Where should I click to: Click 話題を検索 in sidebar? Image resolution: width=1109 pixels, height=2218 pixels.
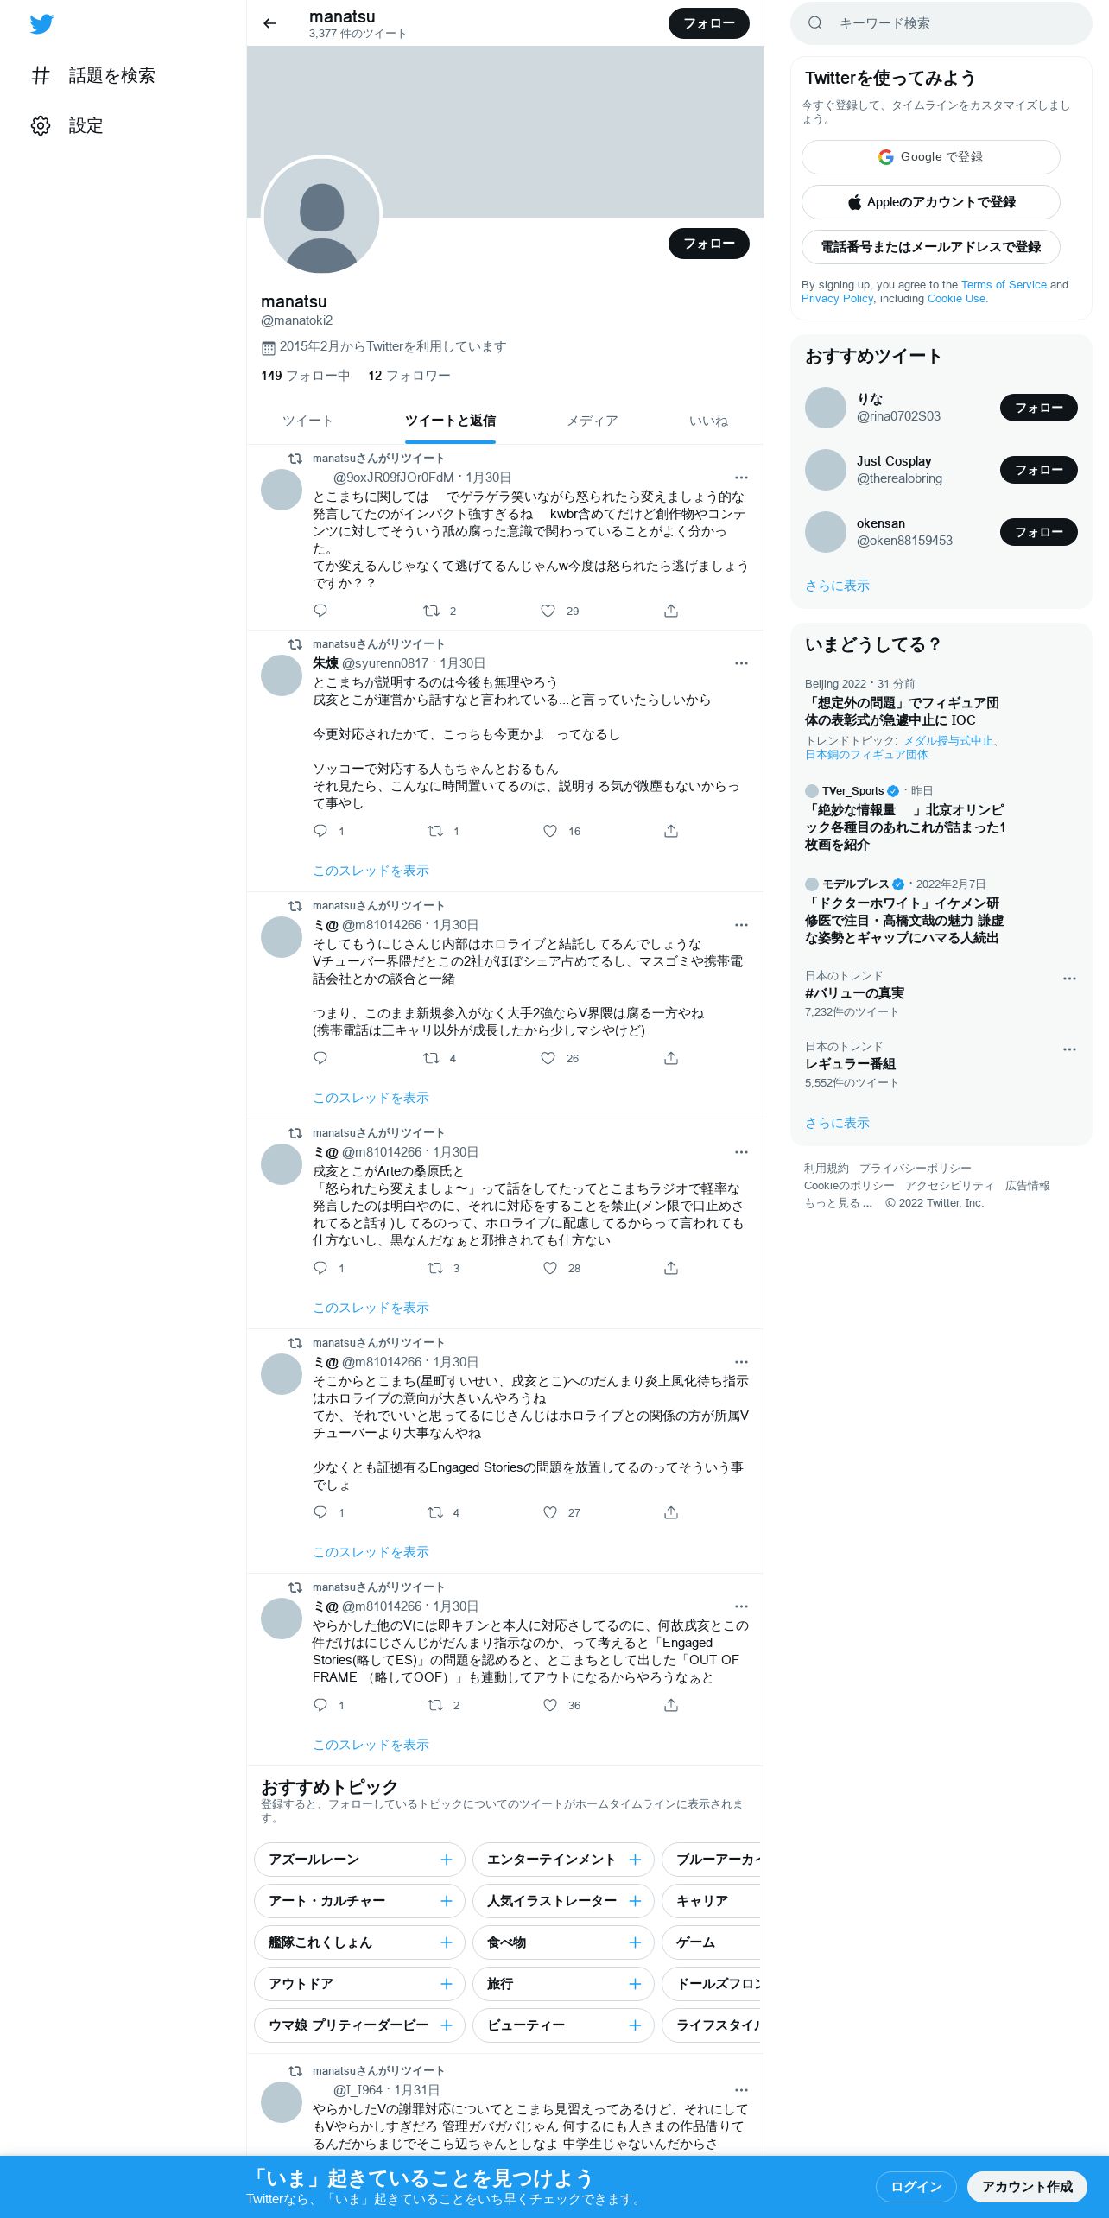click(x=111, y=75)
